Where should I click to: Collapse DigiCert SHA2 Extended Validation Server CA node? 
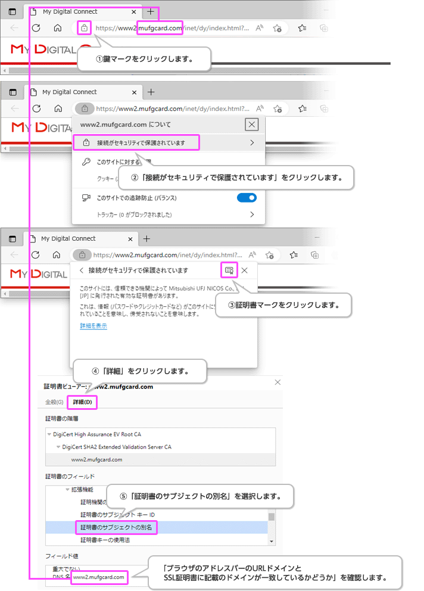click(x=58, y=447)
